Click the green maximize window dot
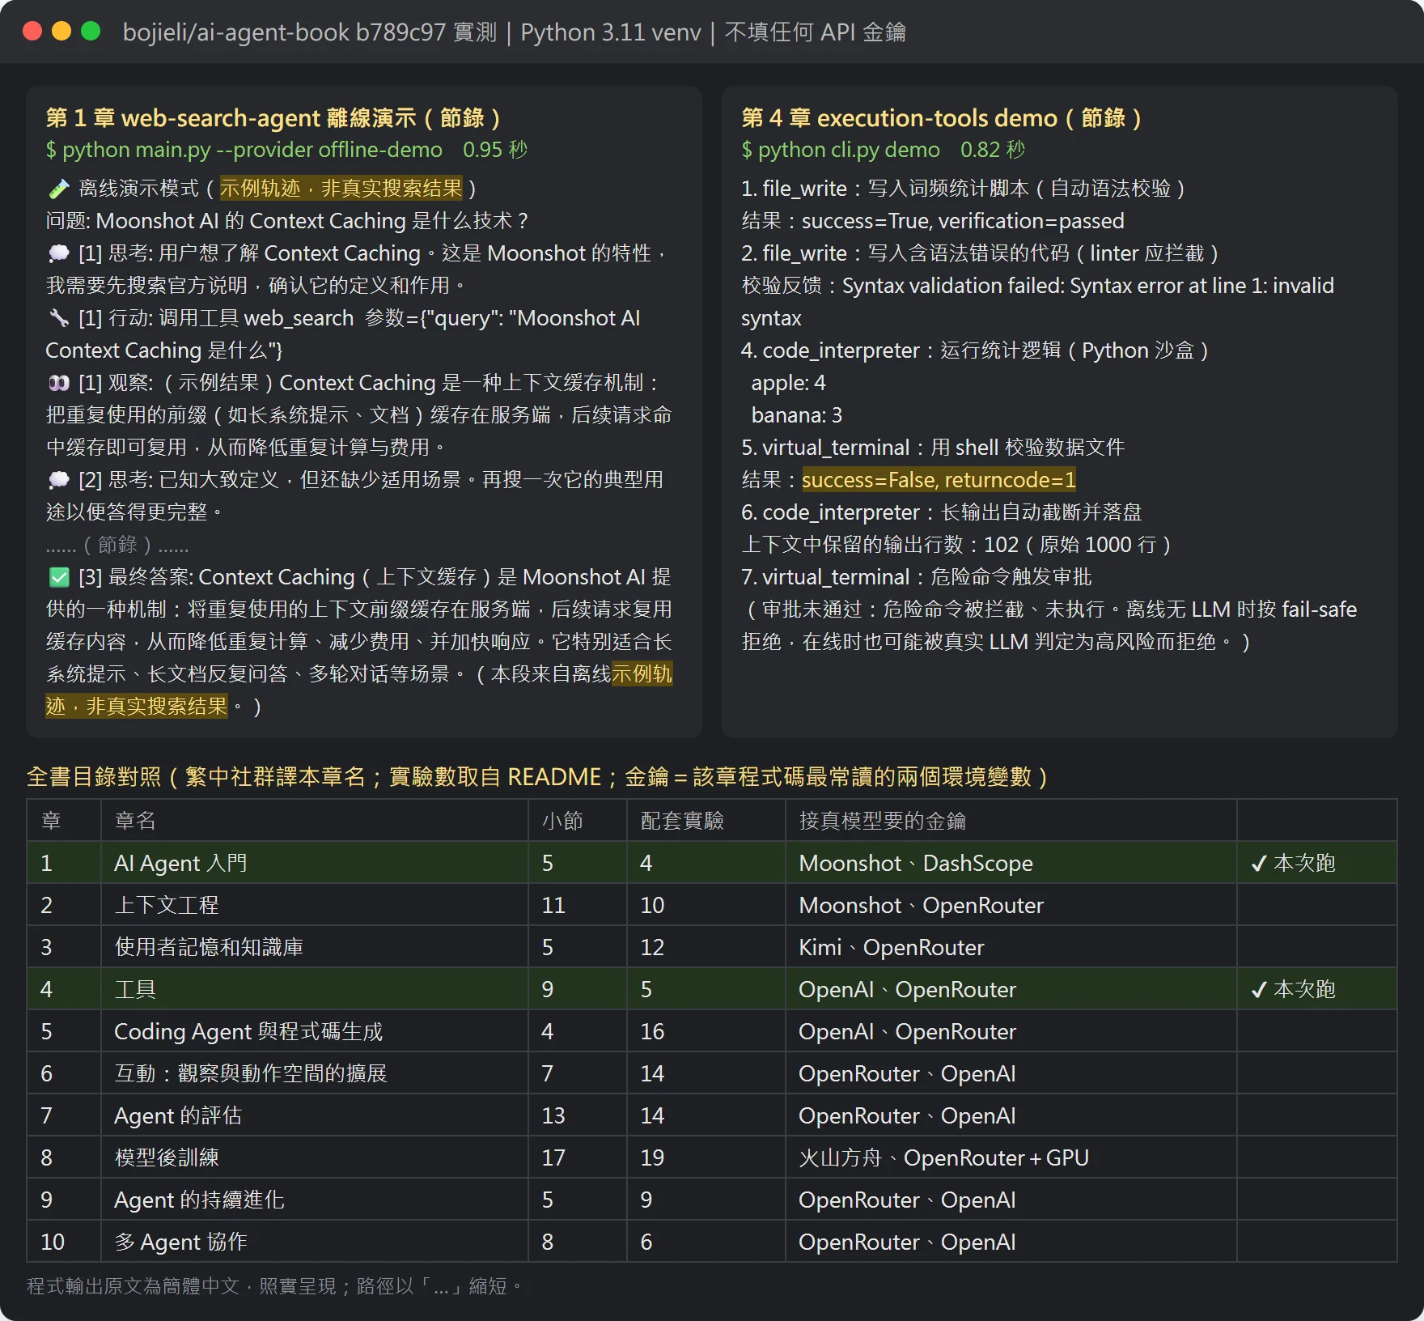Screen dimensions: 1424x1321 [x=91, y=31]
